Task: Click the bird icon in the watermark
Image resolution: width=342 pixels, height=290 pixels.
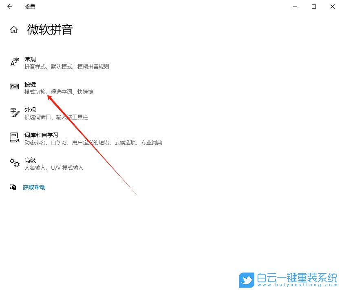Action: click(246, 280)
